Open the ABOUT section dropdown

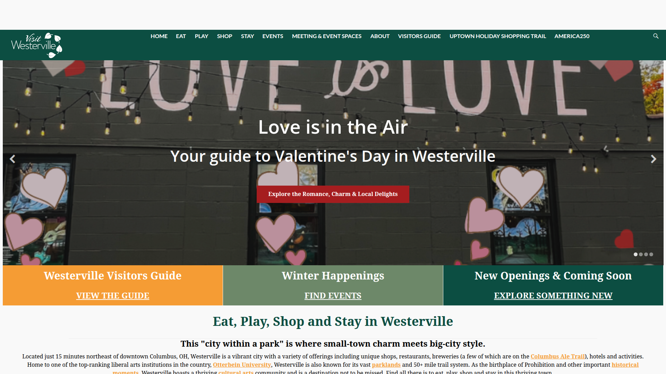coord(379,36)
